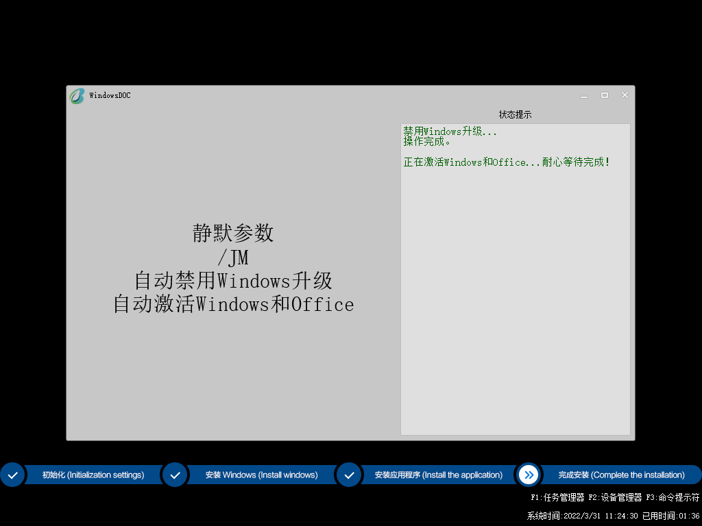
Task: Click the 已用时间 01:36 elapsed readout
Action: click(x=671, y=516)
